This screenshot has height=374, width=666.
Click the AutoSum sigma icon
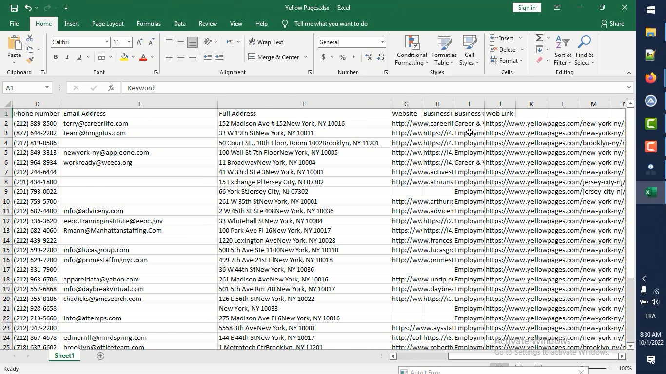click(539, 38)
